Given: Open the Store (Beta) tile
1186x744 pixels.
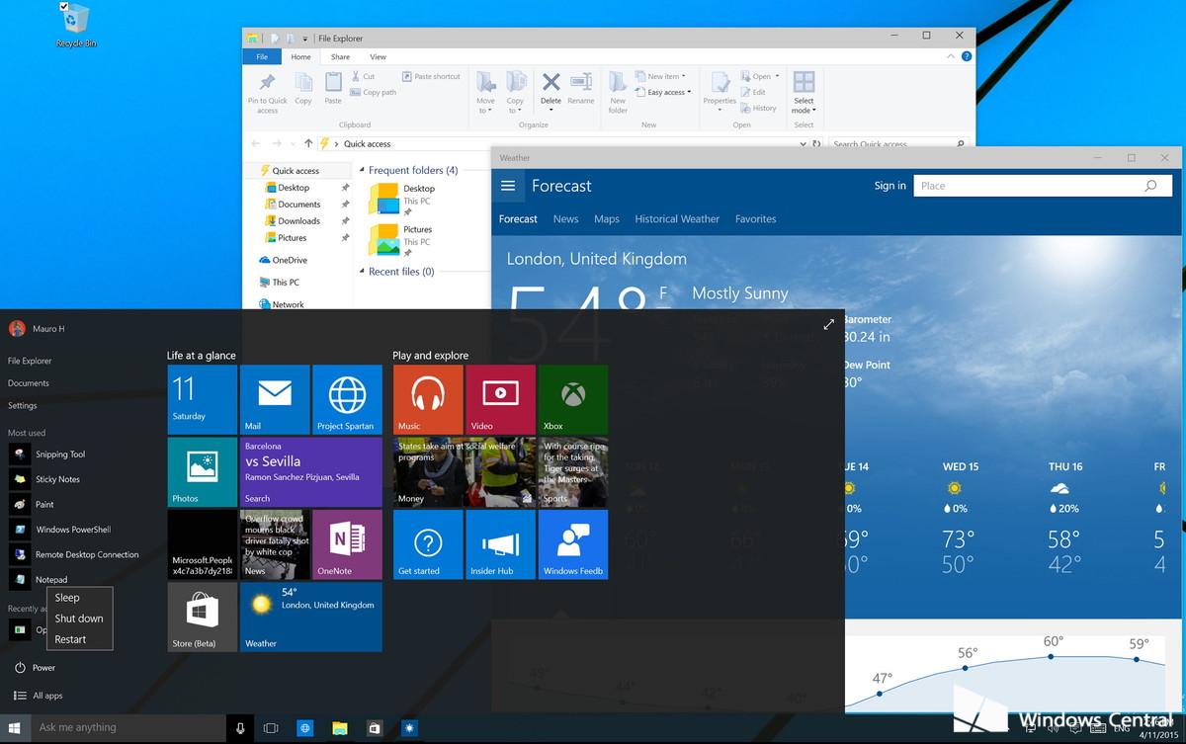Looking at the screenshot, I should click(203, 617).
